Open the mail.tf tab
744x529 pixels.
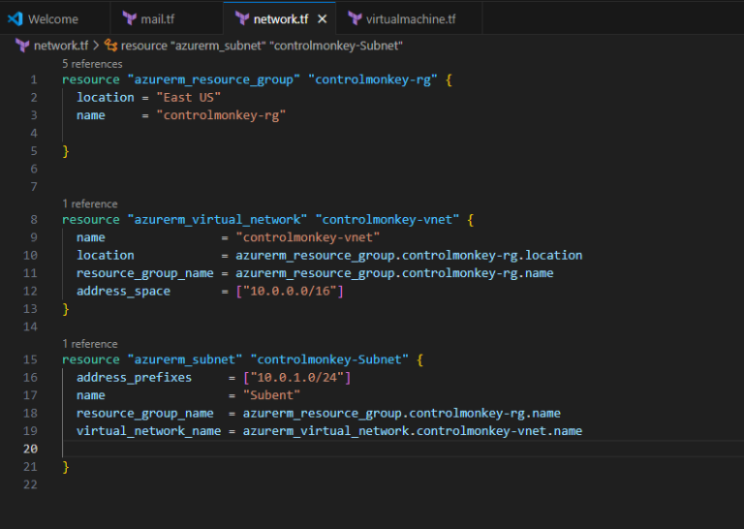coord(166,19)
